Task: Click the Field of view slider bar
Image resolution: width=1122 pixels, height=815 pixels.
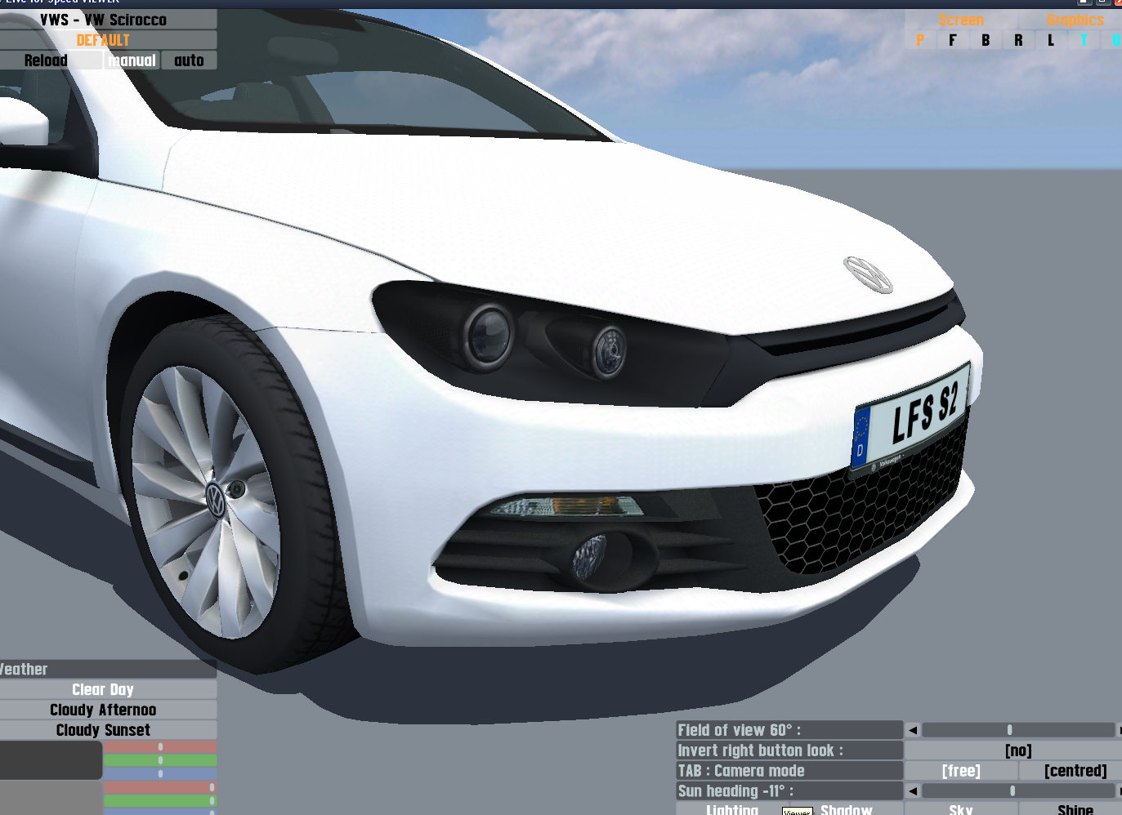Action: click(1018, 730)
